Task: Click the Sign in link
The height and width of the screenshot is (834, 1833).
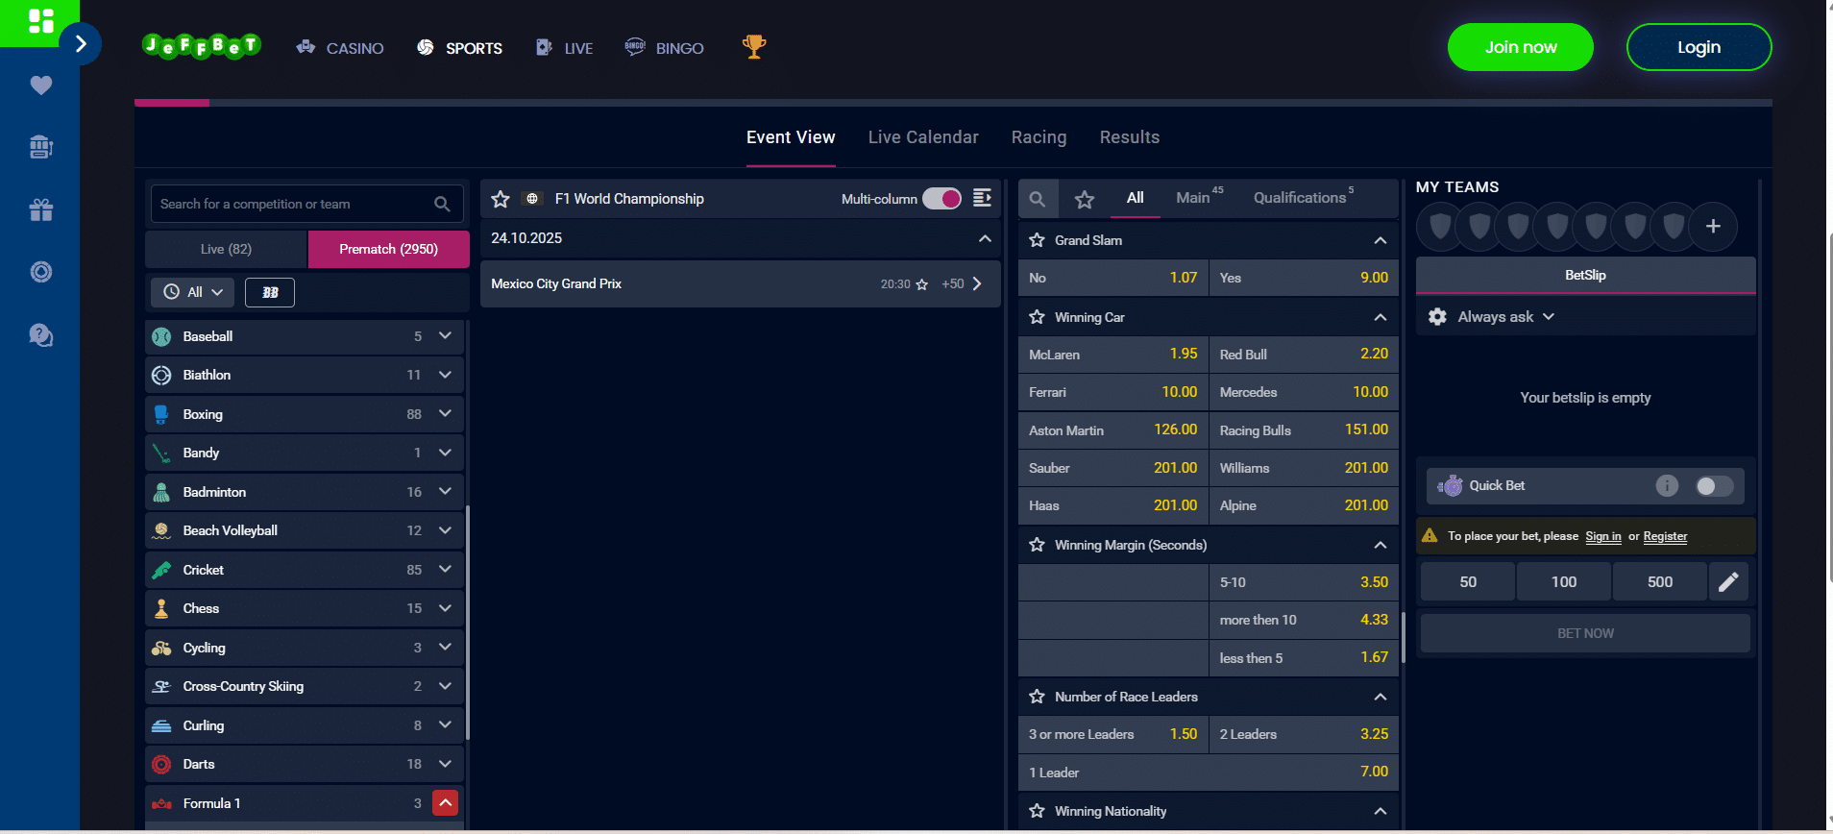Action: 1602,537
